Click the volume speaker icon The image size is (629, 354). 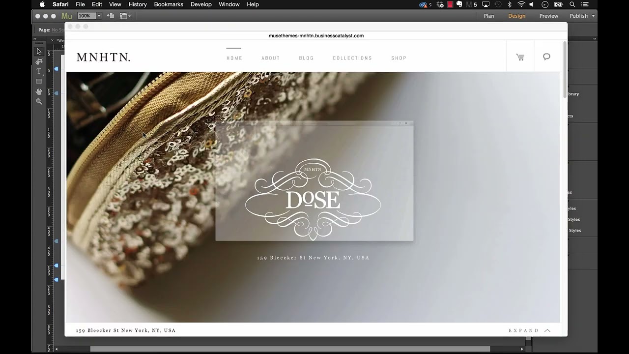tap(532, 4)
